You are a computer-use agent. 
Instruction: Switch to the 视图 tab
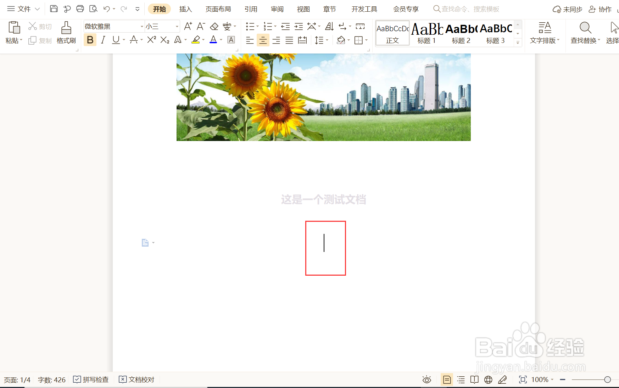pos(303,9)
